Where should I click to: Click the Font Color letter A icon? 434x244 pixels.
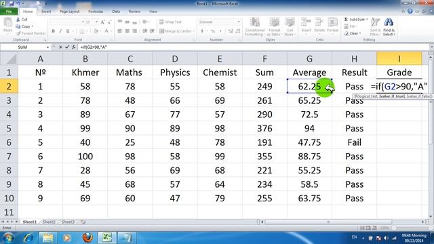click(106, 31)
